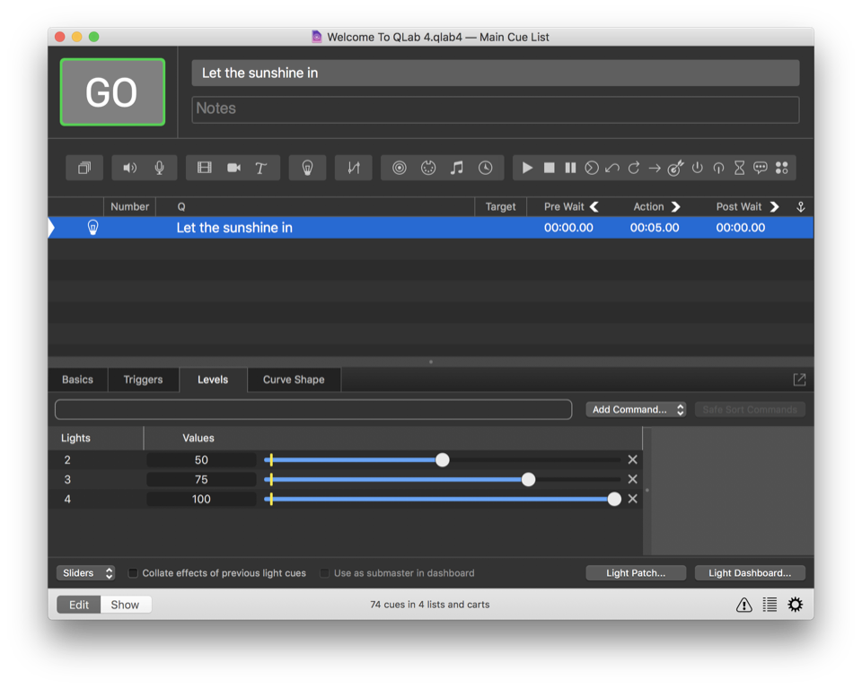Open the Add Command dropdown
This screenshot has height=688, width=862.
(637, 409)
